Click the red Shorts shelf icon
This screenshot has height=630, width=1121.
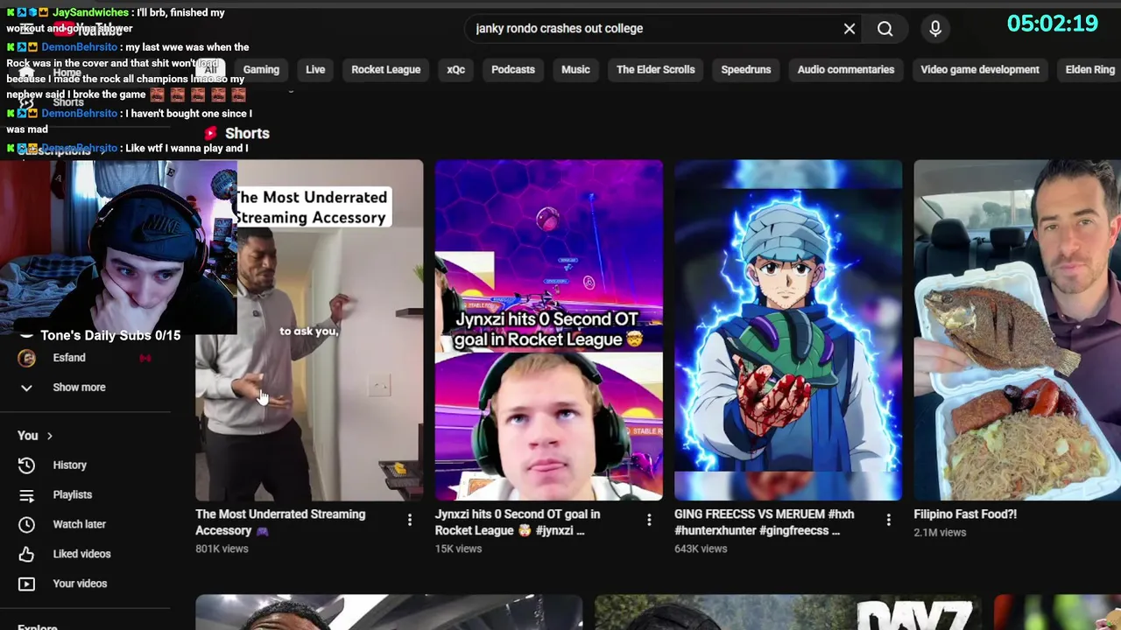210,134
